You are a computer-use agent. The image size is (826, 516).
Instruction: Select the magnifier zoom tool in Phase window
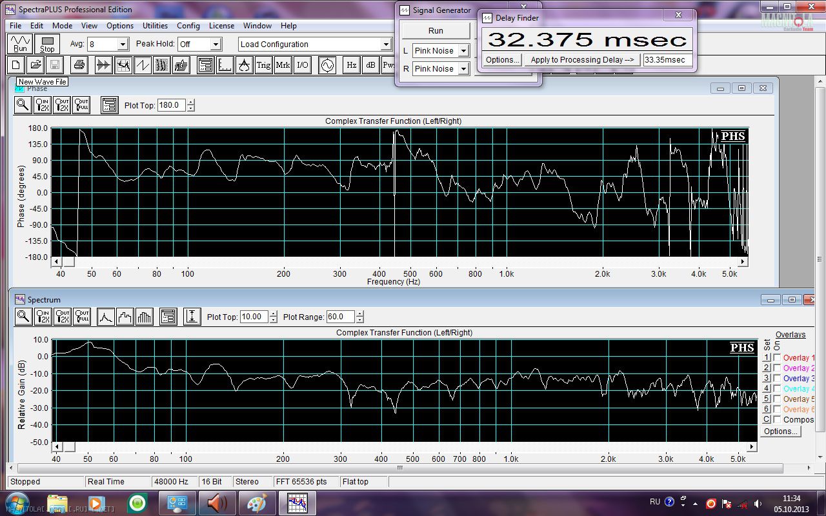coord(23,105)
